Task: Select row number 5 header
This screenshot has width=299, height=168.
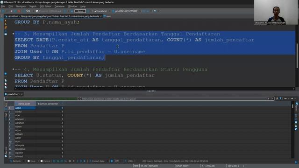Action: [11, 123]
